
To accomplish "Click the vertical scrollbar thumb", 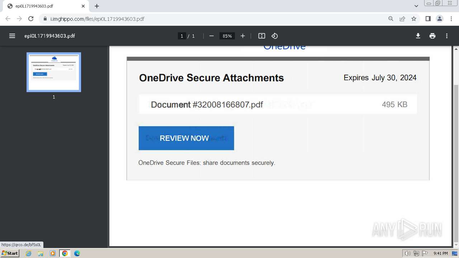I will pyautogui.click(x=456, y=163).
